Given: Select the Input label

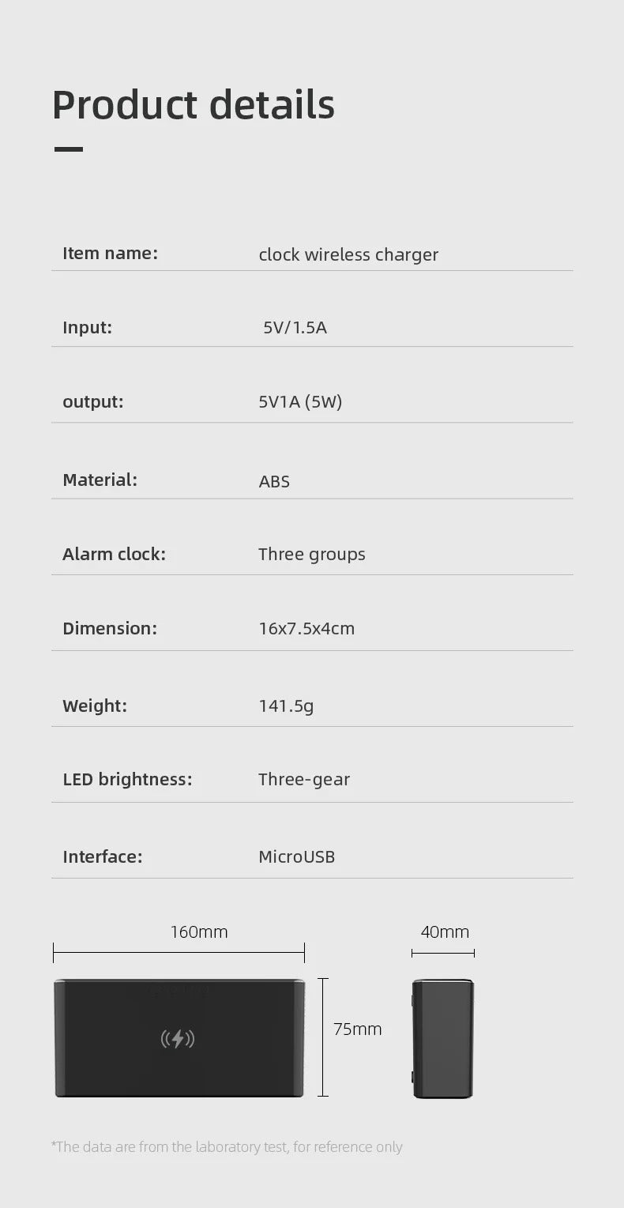Looking at the screenshot, I should 88,327.
